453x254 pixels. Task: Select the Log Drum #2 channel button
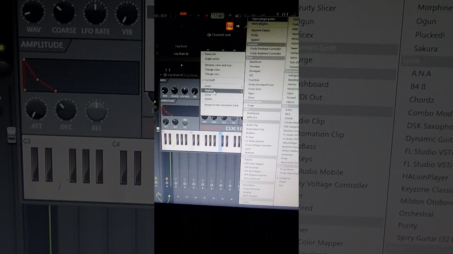tap(181, 54)
